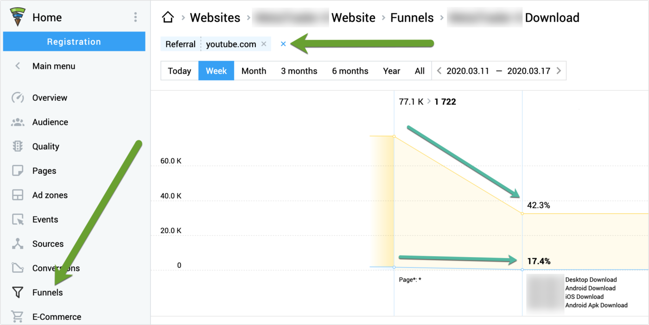
Task: Click the Audience people icon
Action: coord(18,122)
